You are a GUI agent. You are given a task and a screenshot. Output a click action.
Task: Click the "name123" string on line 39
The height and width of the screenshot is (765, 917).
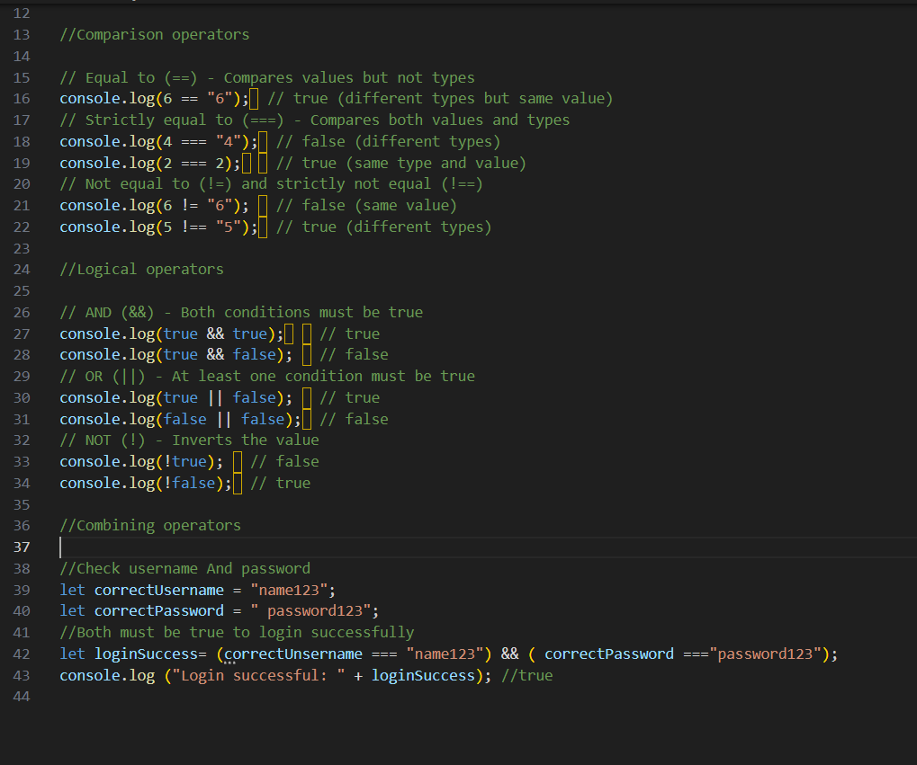click(292, 590)
